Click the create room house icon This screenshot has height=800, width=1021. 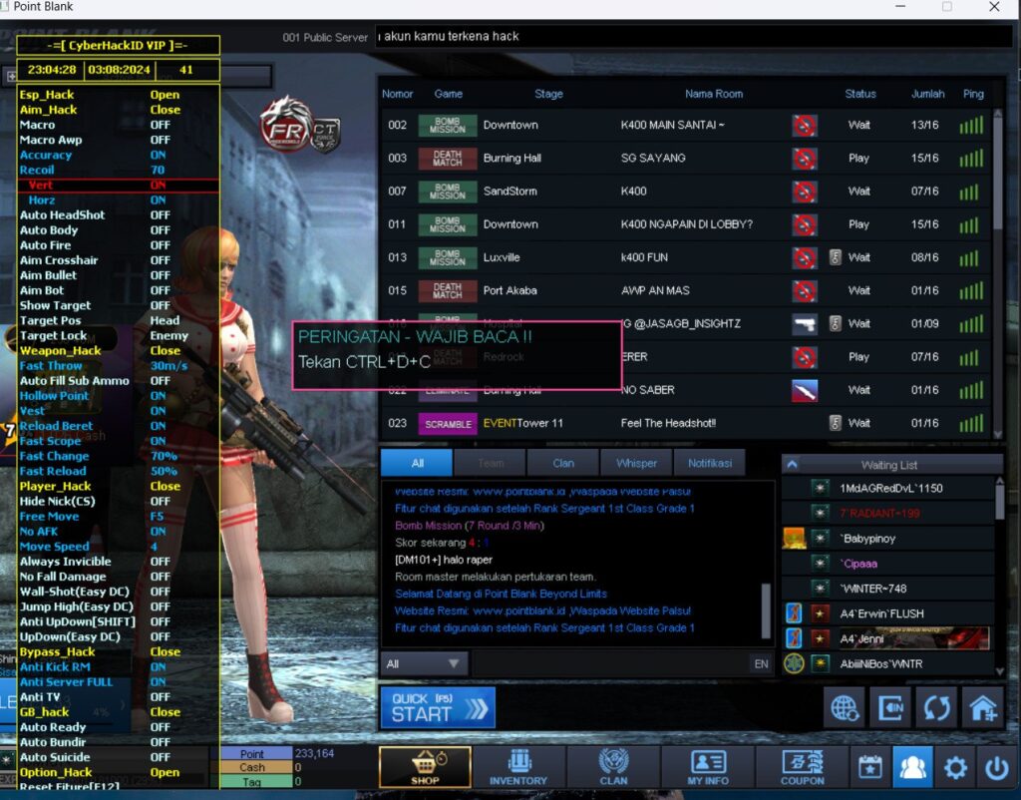coord(982,707)
